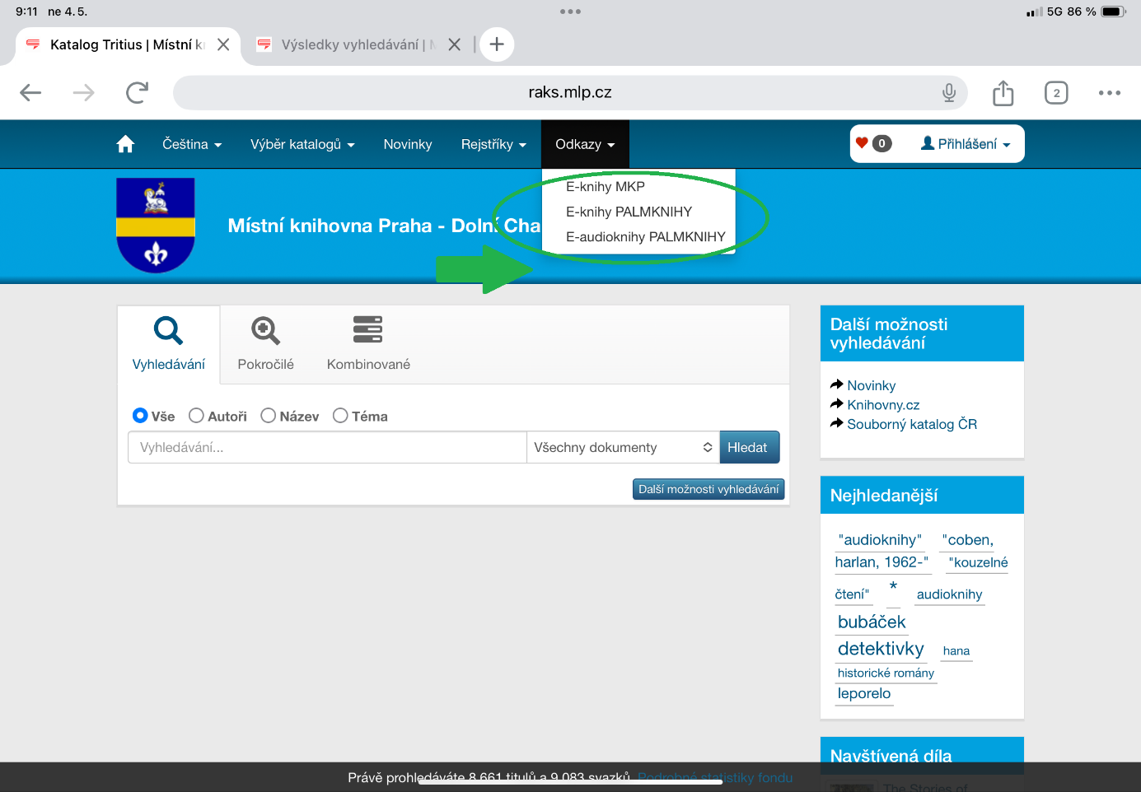The height and width of the screenshot is (792, 1141).
Task: Click the home icon in navbar
Action: tap(125, 144)
